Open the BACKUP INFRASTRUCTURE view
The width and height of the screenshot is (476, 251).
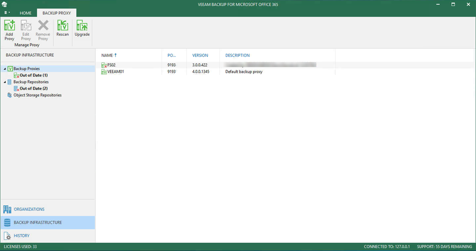point(48,222)
